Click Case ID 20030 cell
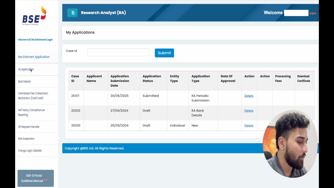The height and width of the screenshot is (188, 334). click(x=76, y=126)
